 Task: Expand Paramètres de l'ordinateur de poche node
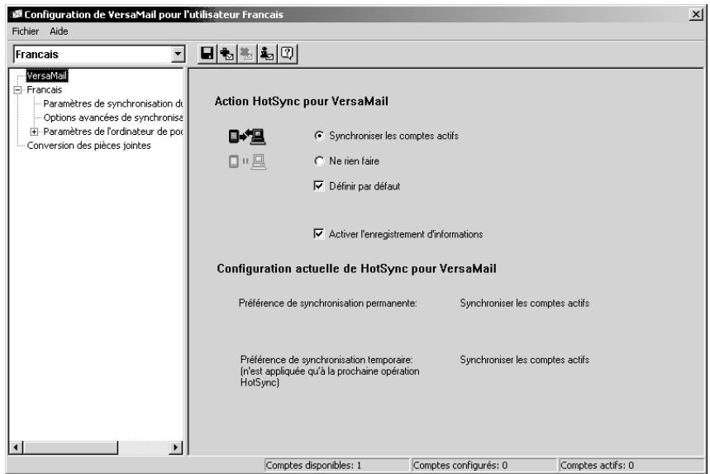34,132
